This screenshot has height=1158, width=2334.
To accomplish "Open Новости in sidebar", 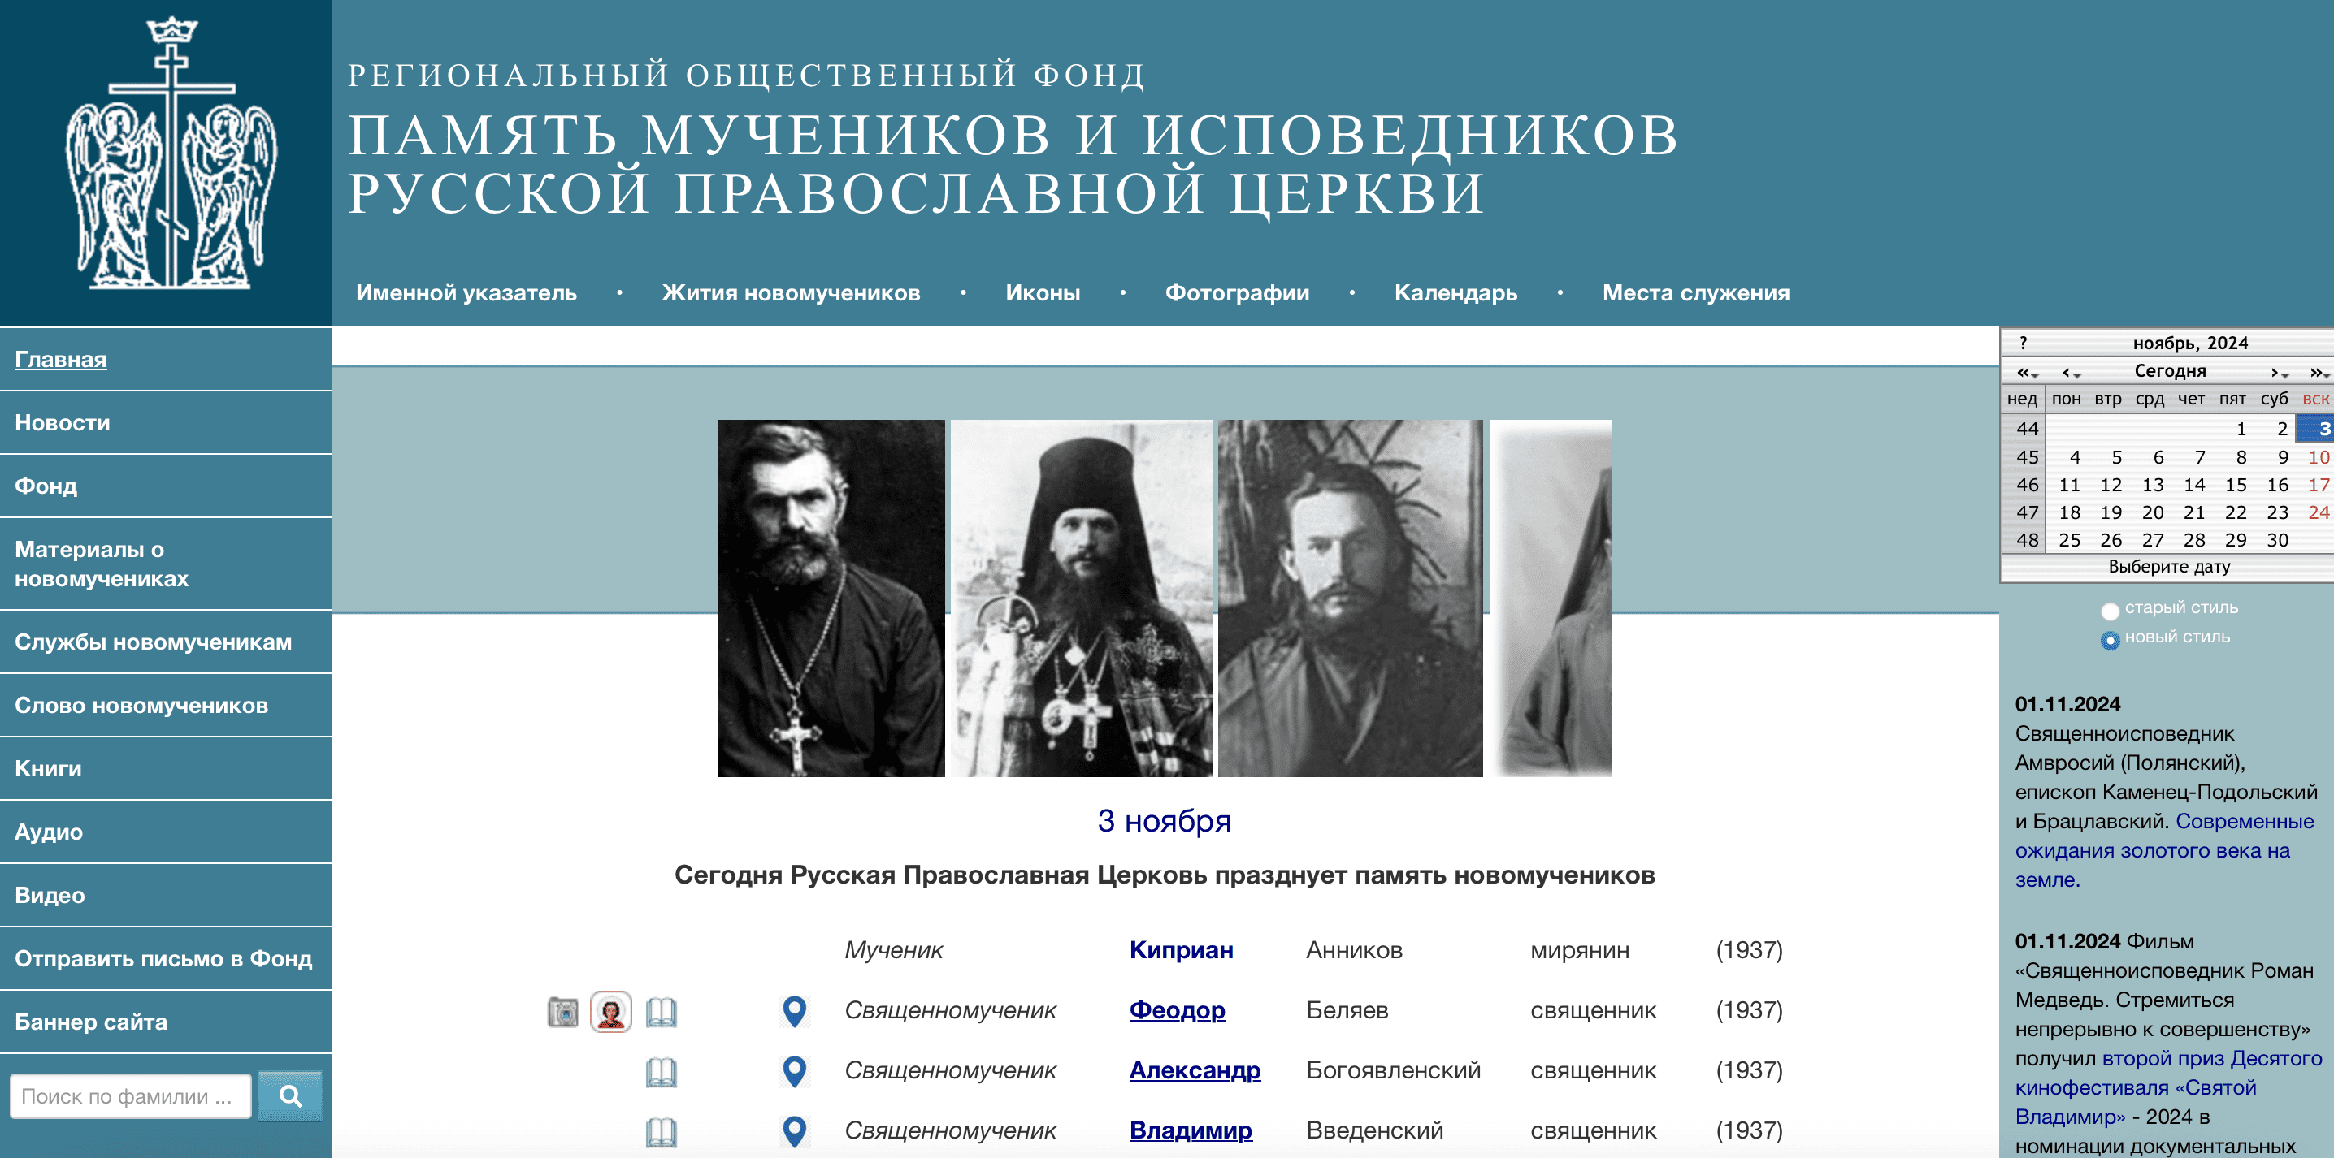I will point(166,423).
